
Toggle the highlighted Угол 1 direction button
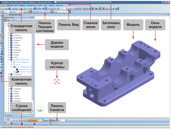50,120
